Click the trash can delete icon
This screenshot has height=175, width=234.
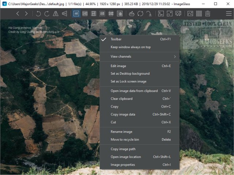(x=208, y=14)
